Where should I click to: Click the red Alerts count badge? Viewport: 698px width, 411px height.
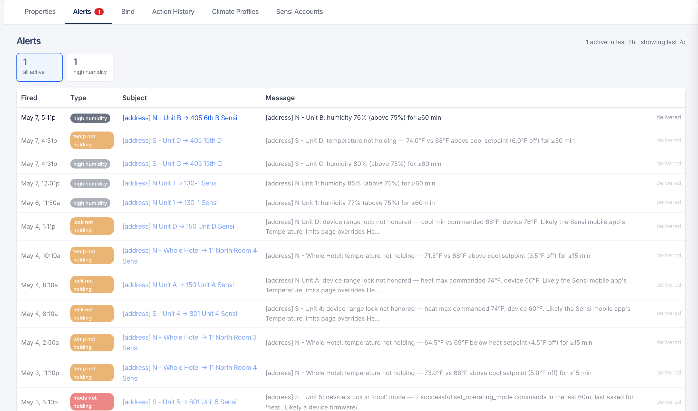pyautogui.click(x=99, y=12)
